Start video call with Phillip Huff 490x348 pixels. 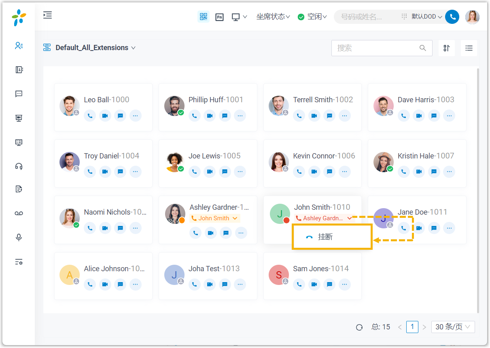pos(210,116)
